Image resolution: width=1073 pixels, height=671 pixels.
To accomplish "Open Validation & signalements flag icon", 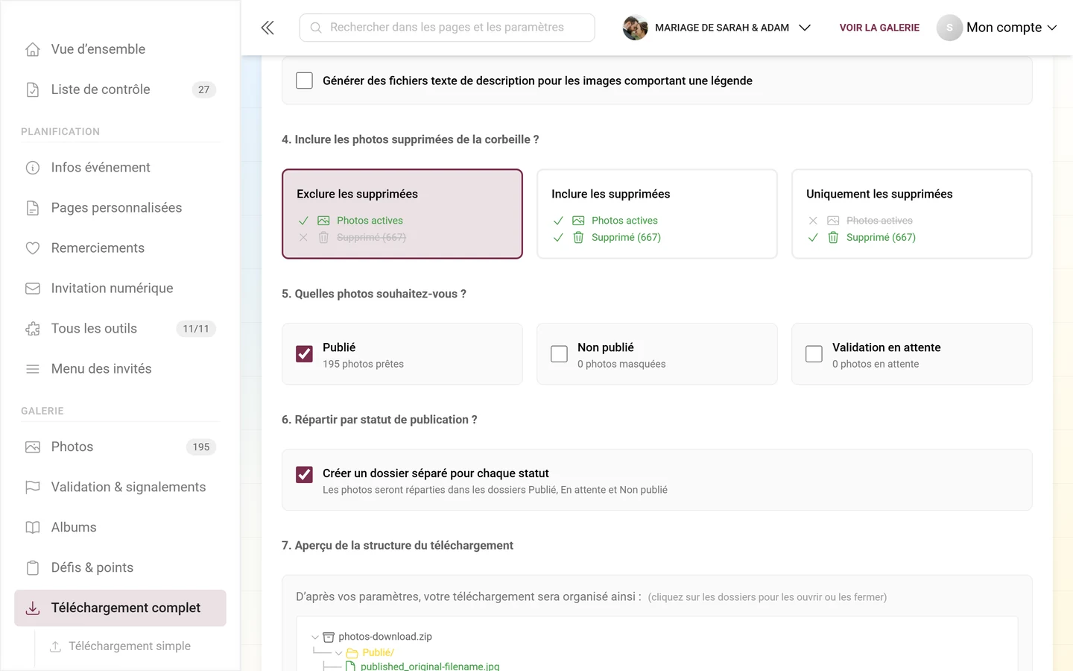I will 33,488.
